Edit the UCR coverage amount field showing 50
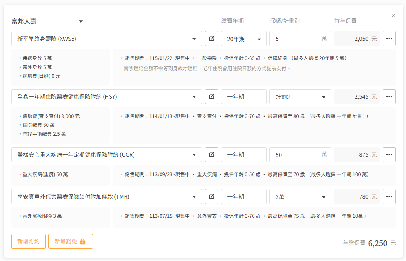Viewport: 406px width, 261px height. [296, 155]
